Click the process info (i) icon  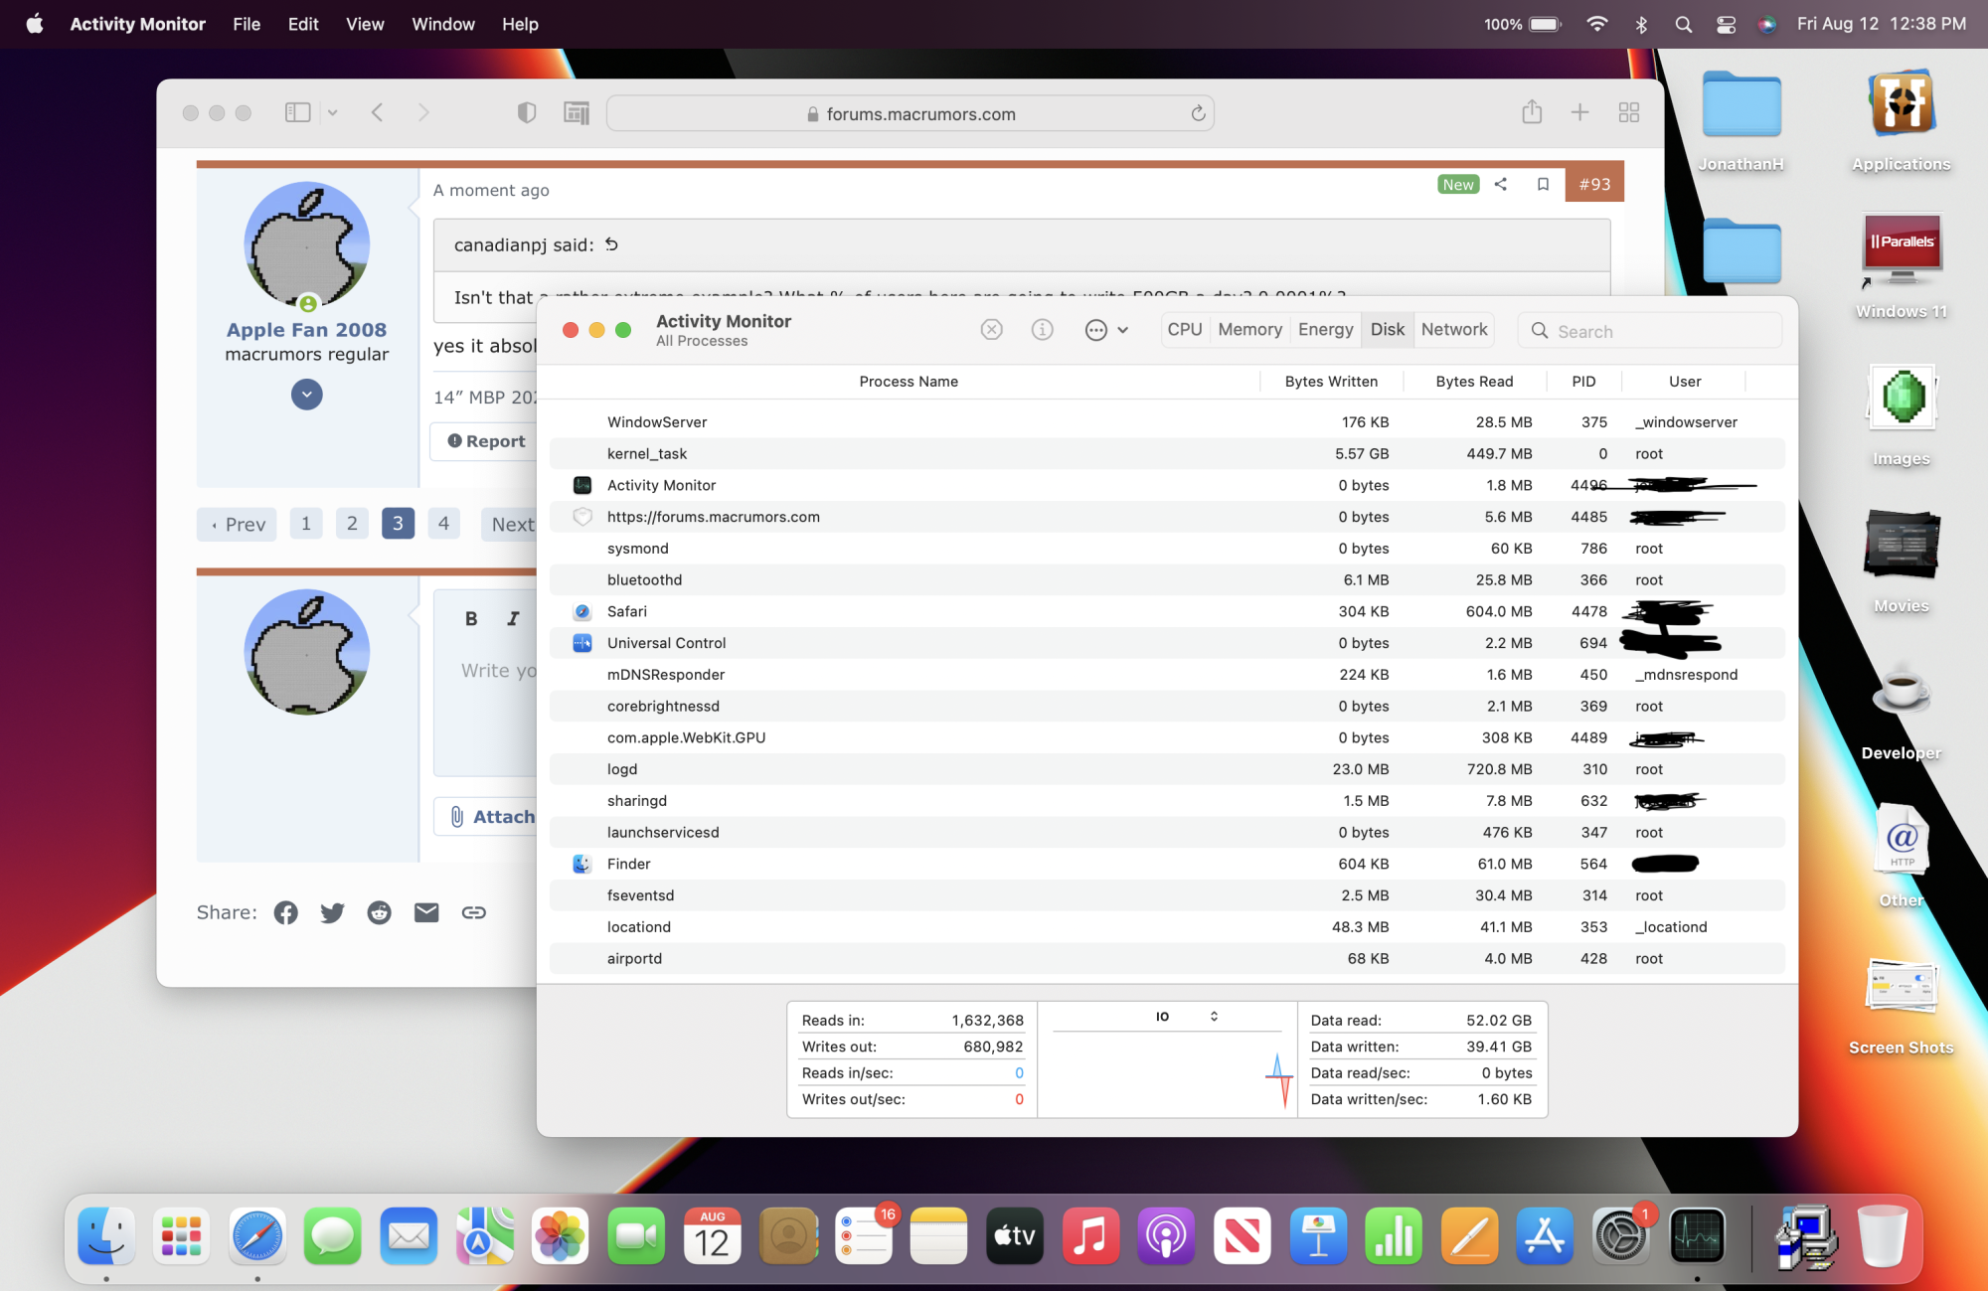click(1042, 330)
